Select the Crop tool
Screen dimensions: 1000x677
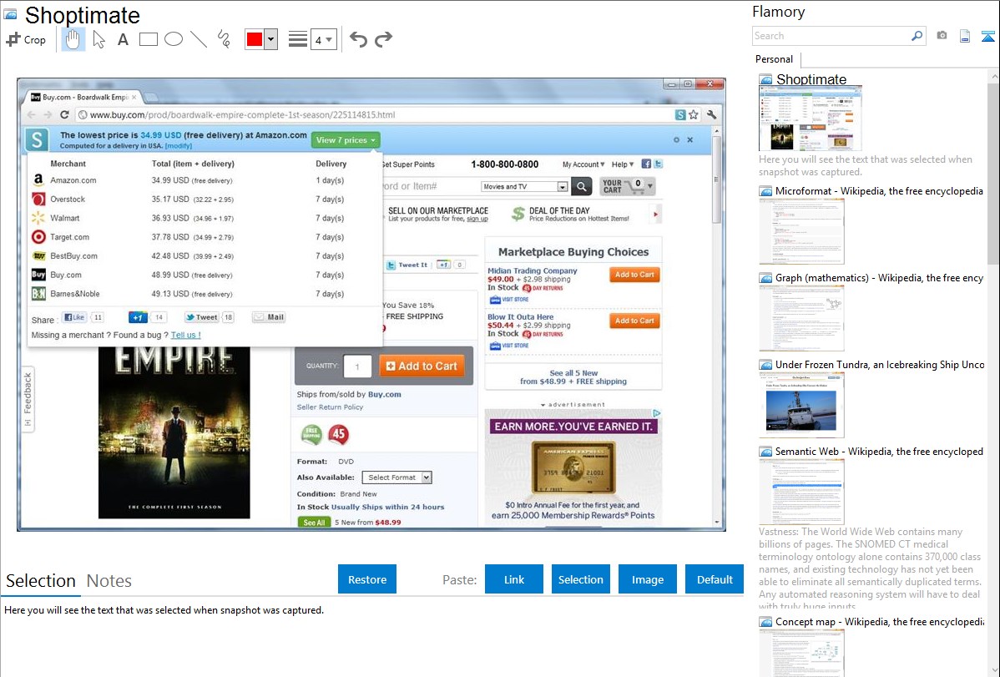tap(26, 39)
